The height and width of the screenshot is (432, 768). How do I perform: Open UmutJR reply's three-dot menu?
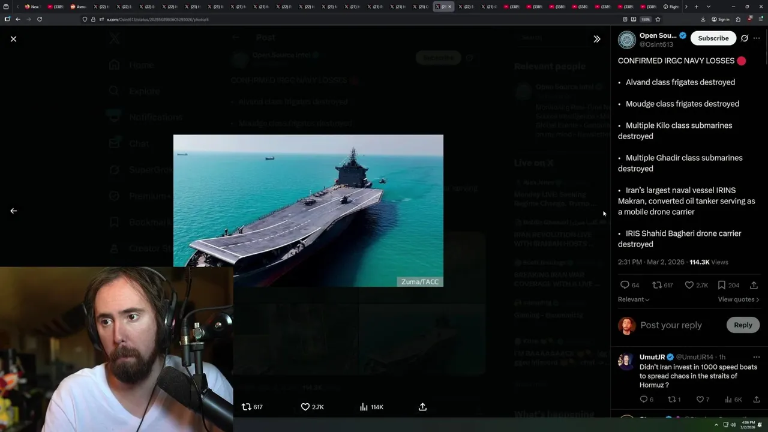coord(757,357)
